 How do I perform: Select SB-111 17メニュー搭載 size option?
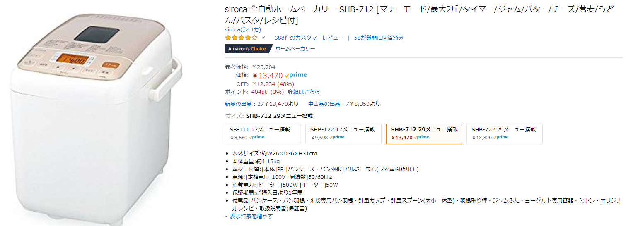click(x=263, y=133)
